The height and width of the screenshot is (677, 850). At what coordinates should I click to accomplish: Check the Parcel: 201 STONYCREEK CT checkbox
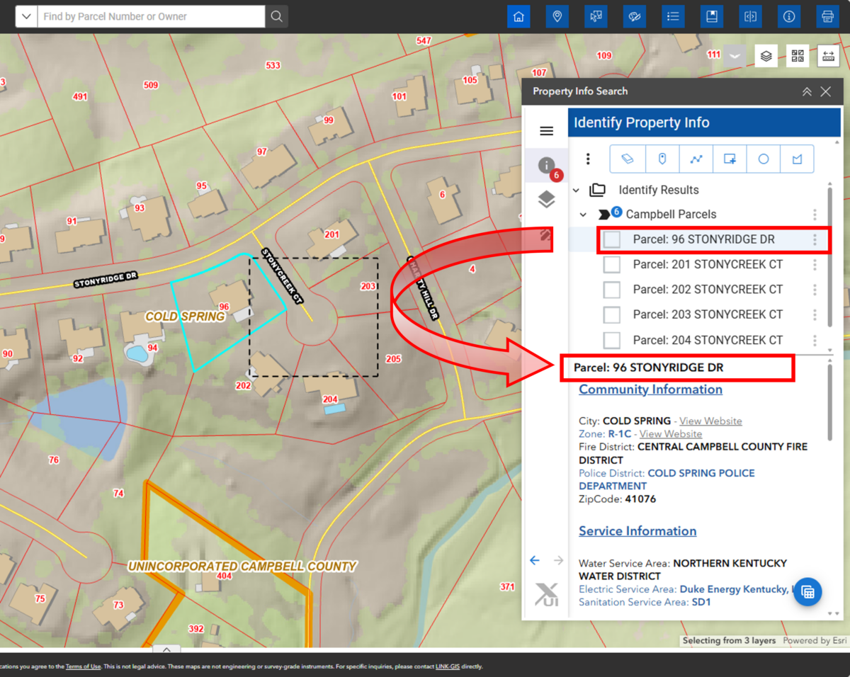(x=612, y=265)
